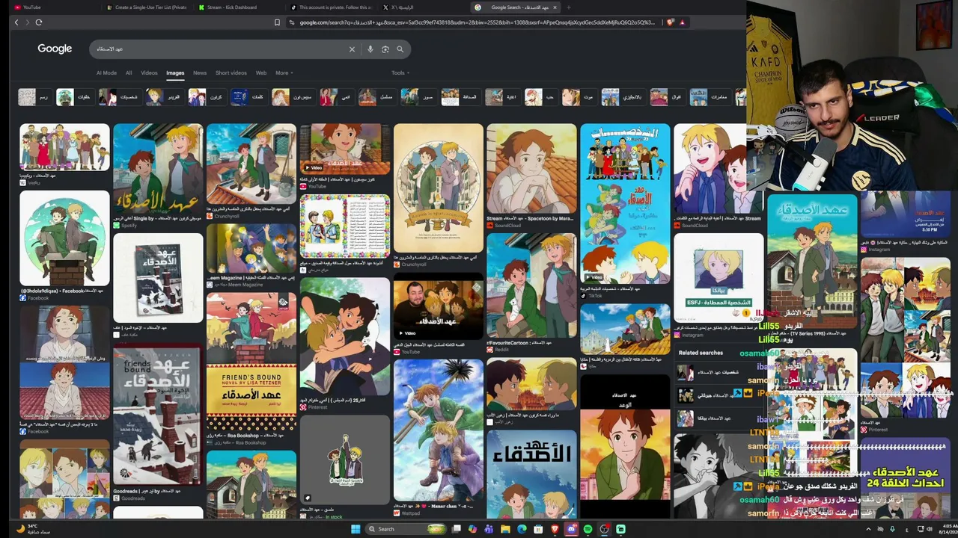Screen dimensions: 958x538
Task: Open Brave Rewards triangle icon
Action: coord(682,22)
